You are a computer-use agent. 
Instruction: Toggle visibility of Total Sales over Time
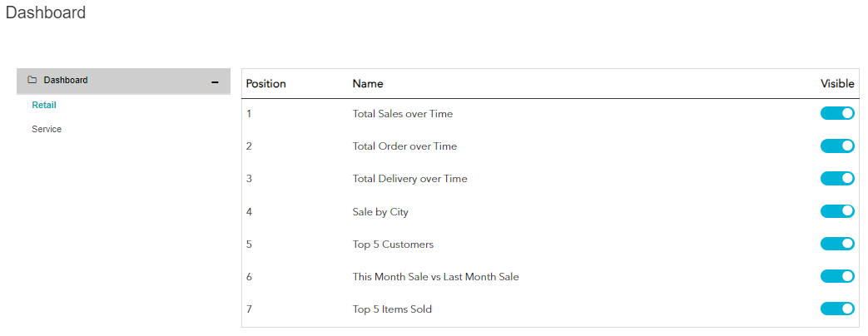[x=837, y=113]
